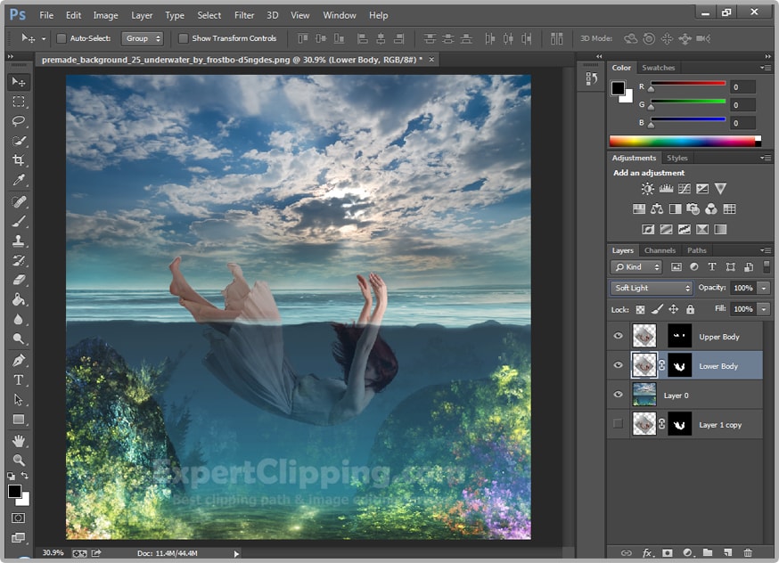Set foreground color via the color swatch

[16, 493]
